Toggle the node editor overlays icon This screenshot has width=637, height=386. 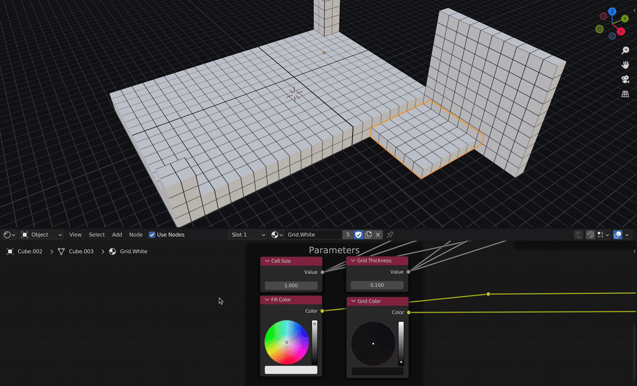pyautogui.click(x=618, y=235)
